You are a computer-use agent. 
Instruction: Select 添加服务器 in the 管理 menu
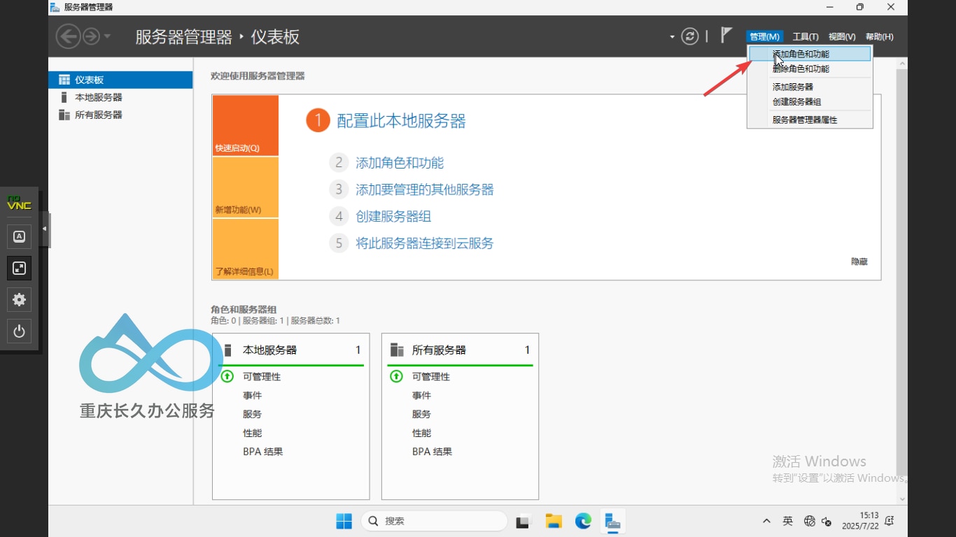(x=810, y=87)
